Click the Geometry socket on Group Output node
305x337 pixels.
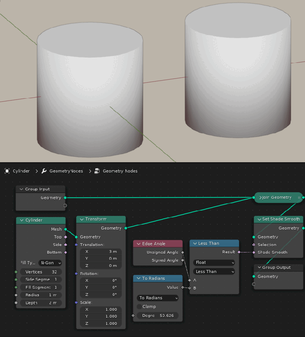pyautogui.click(x=254, y=276)
